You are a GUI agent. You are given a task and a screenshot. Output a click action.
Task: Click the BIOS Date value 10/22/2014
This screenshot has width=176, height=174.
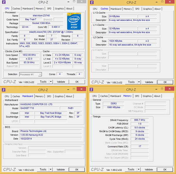[51, 139]
